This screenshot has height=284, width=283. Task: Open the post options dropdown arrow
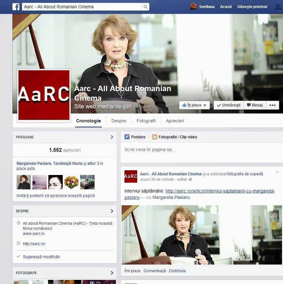coord(277,172)
